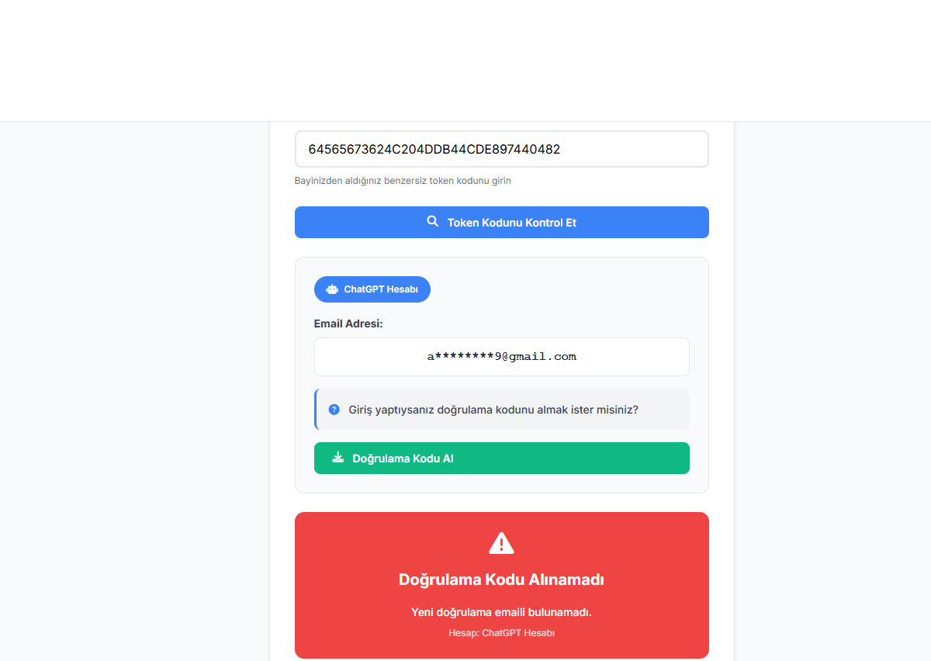Click the empty white header bar

click(465, 61)
